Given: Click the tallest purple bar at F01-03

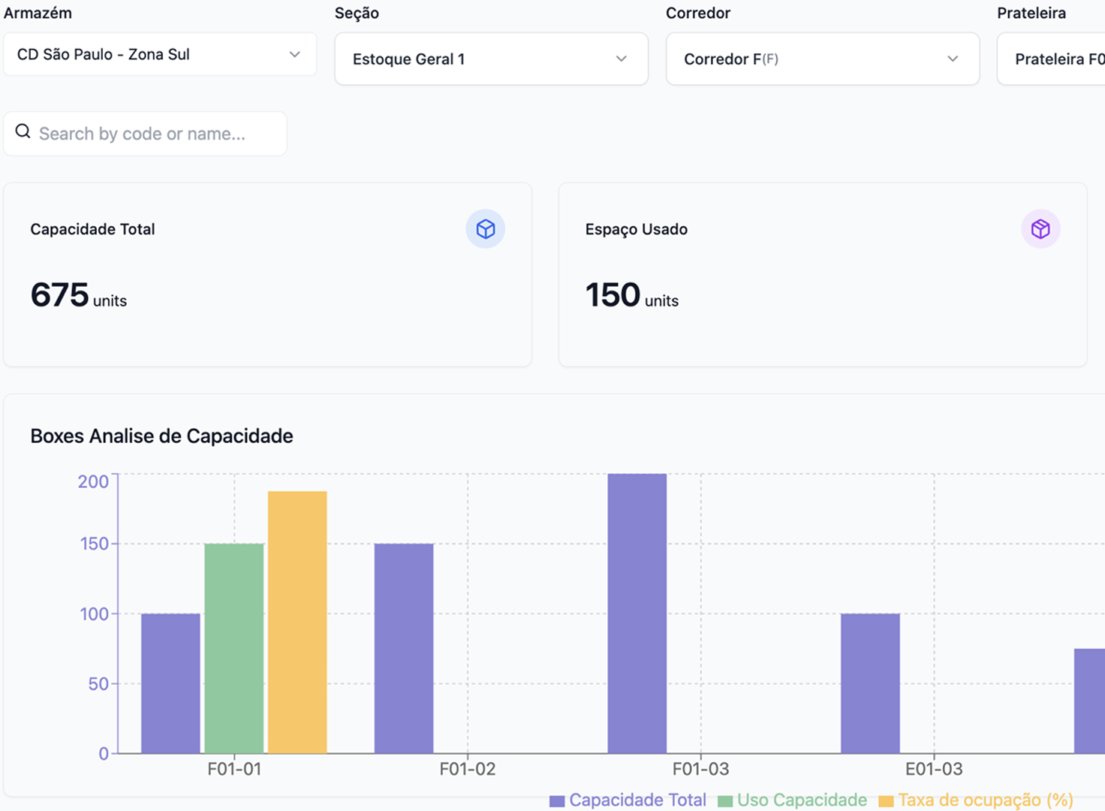Looking at the screenshot, I should (x=637, y=613).
